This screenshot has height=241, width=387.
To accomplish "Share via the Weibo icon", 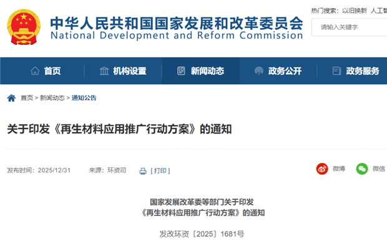I will [x=322, y=169].
